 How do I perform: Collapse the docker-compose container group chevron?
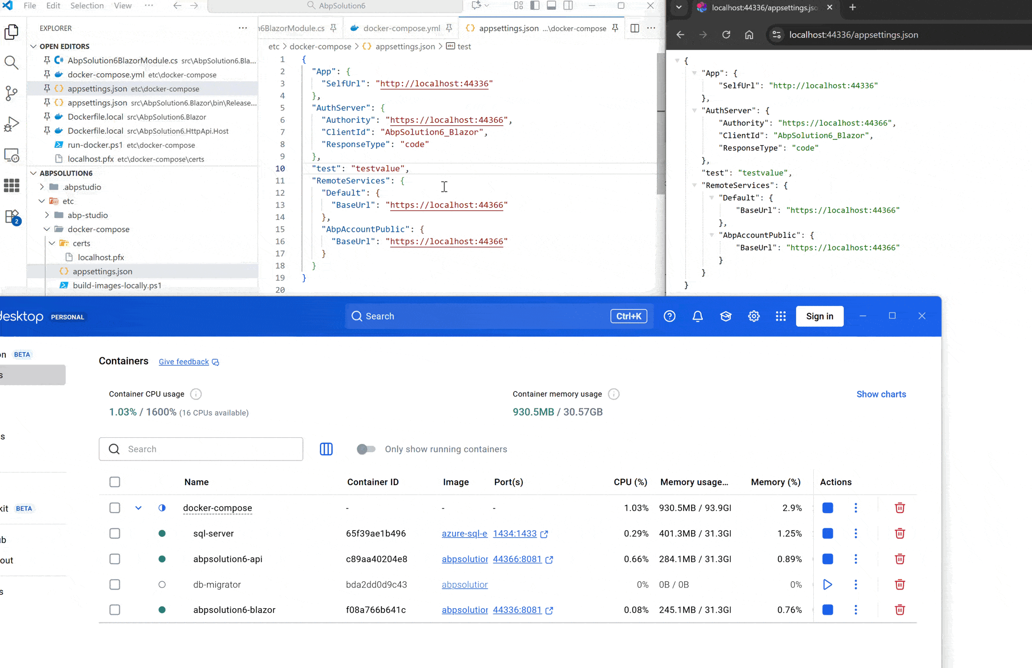(x=138, y=508)
